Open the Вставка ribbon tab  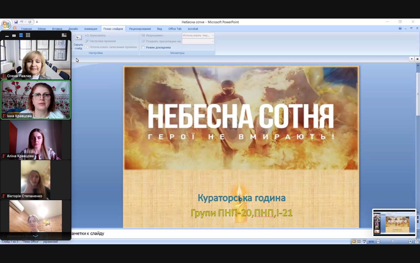[57, 29]
